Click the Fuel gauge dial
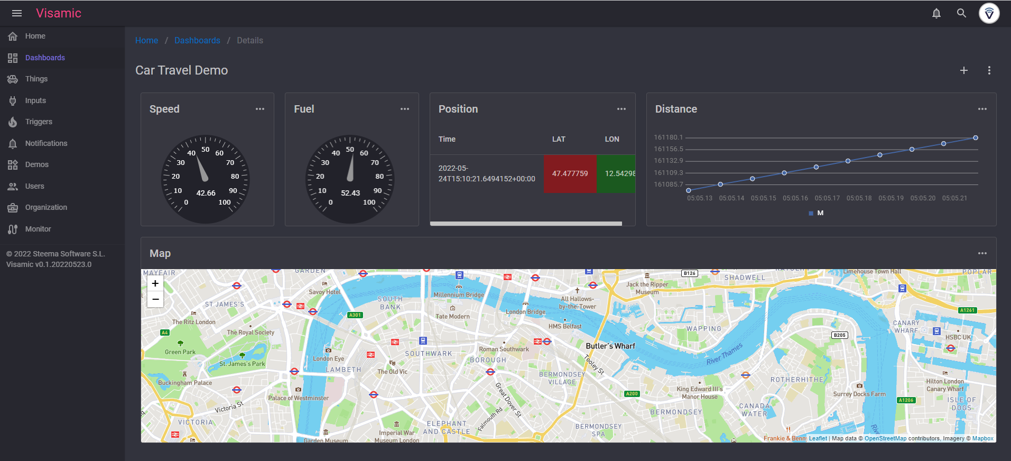The height and width of the screenshot is (461, 1011). pos(350,179)
